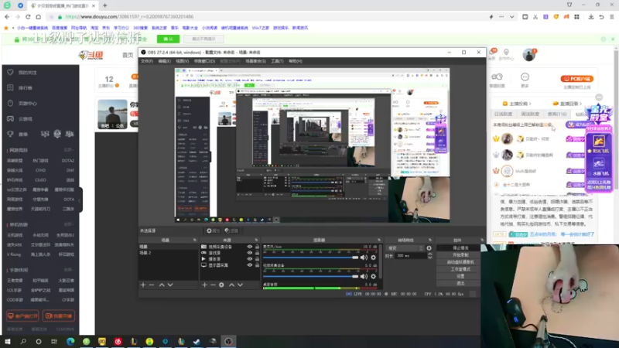Open the scene transition type dropdown
Image resolution: width=619 pixels, height=348 pixels.
pyautogui.click(x=405, y=248)
